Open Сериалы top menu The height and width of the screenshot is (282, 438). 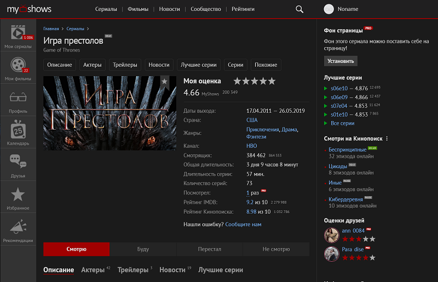click(x=106, y=9)
